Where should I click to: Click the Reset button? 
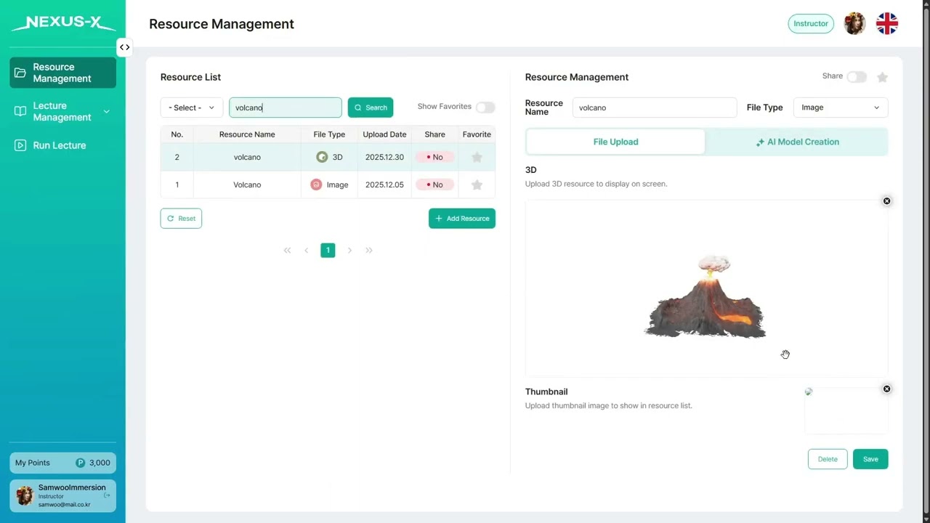tap(181, 219)
